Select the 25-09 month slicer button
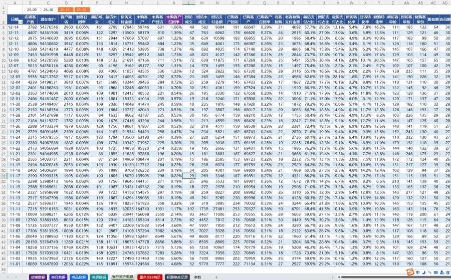Image resolution: width=451 pixels, height=280 pixels. 32,10
